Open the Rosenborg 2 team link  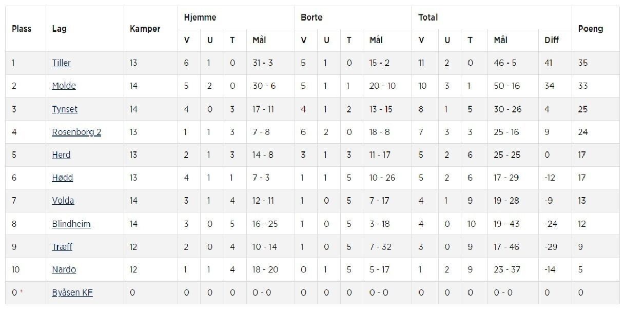[x=76, y=132]
